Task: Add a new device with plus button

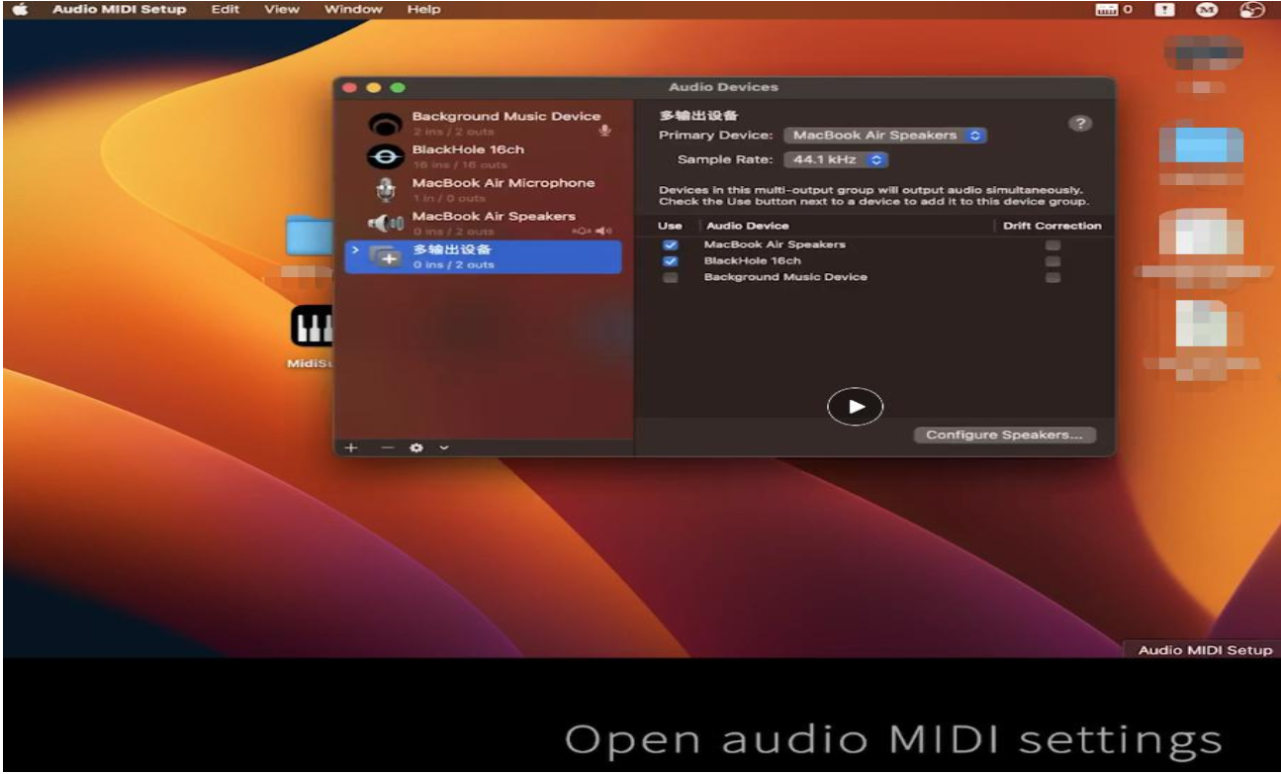Action: [350, 447]
